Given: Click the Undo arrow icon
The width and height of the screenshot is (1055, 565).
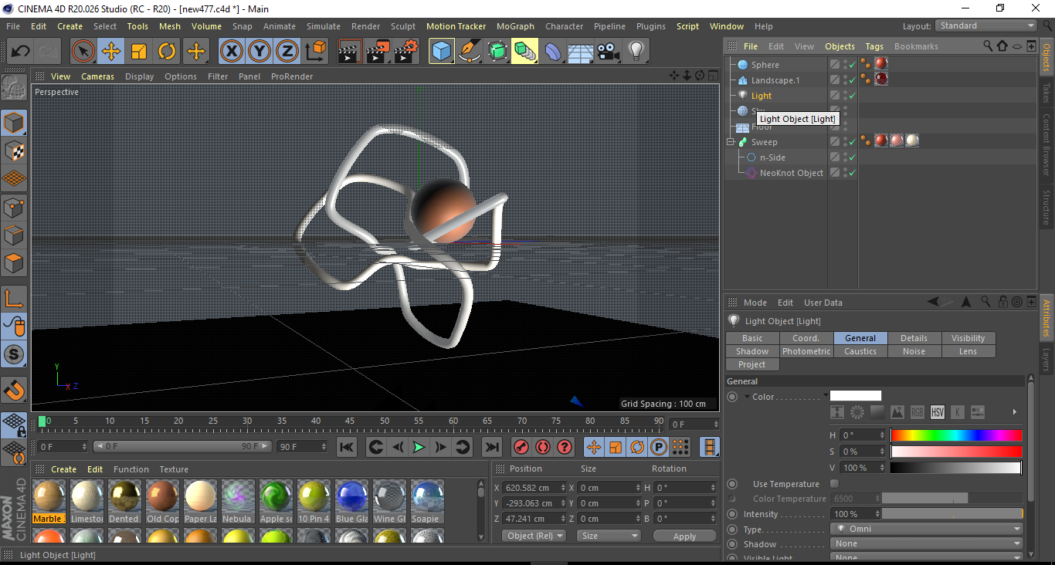Looking at the screenshot, I should (20, 52).
